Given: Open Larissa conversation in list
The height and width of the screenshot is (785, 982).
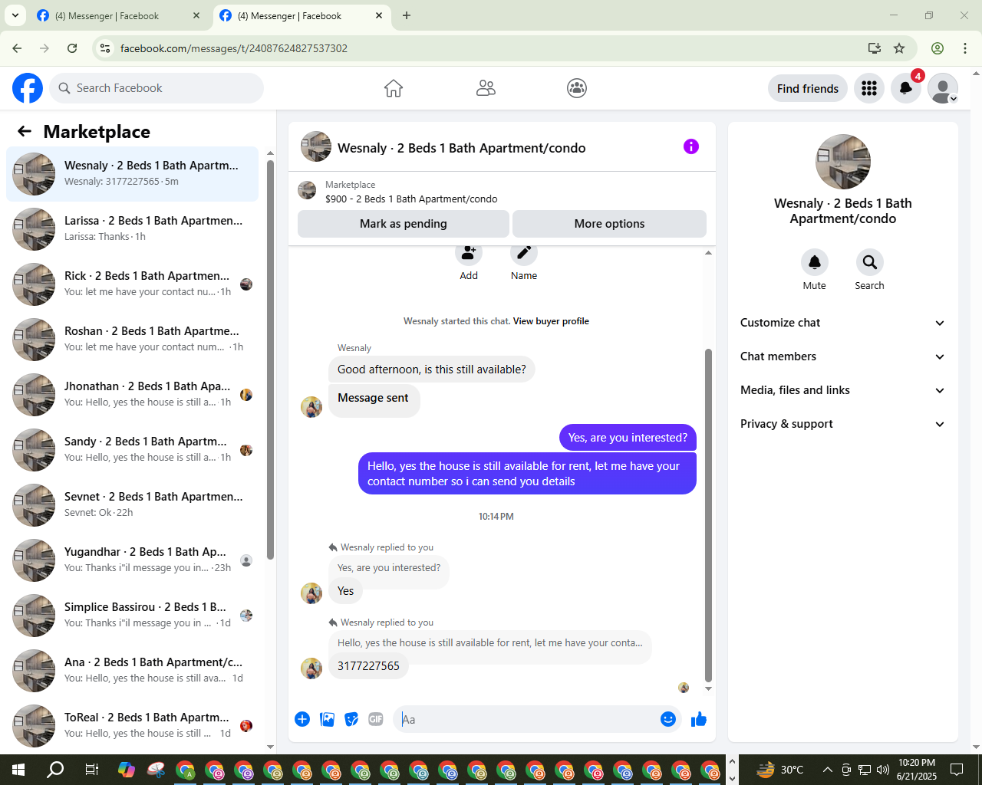Looking at the screenshot, I should click(133, 229).
